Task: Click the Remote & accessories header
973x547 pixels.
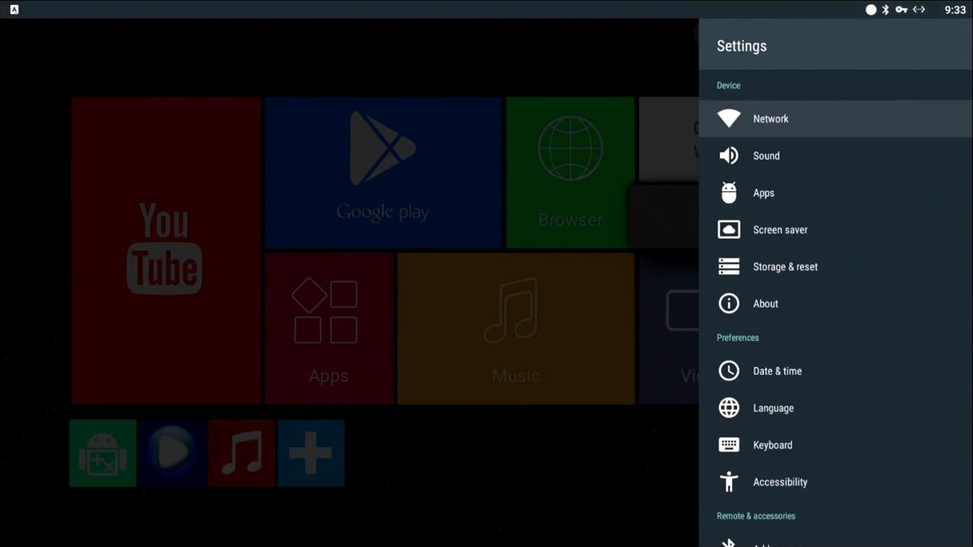Action: (756, 515)
